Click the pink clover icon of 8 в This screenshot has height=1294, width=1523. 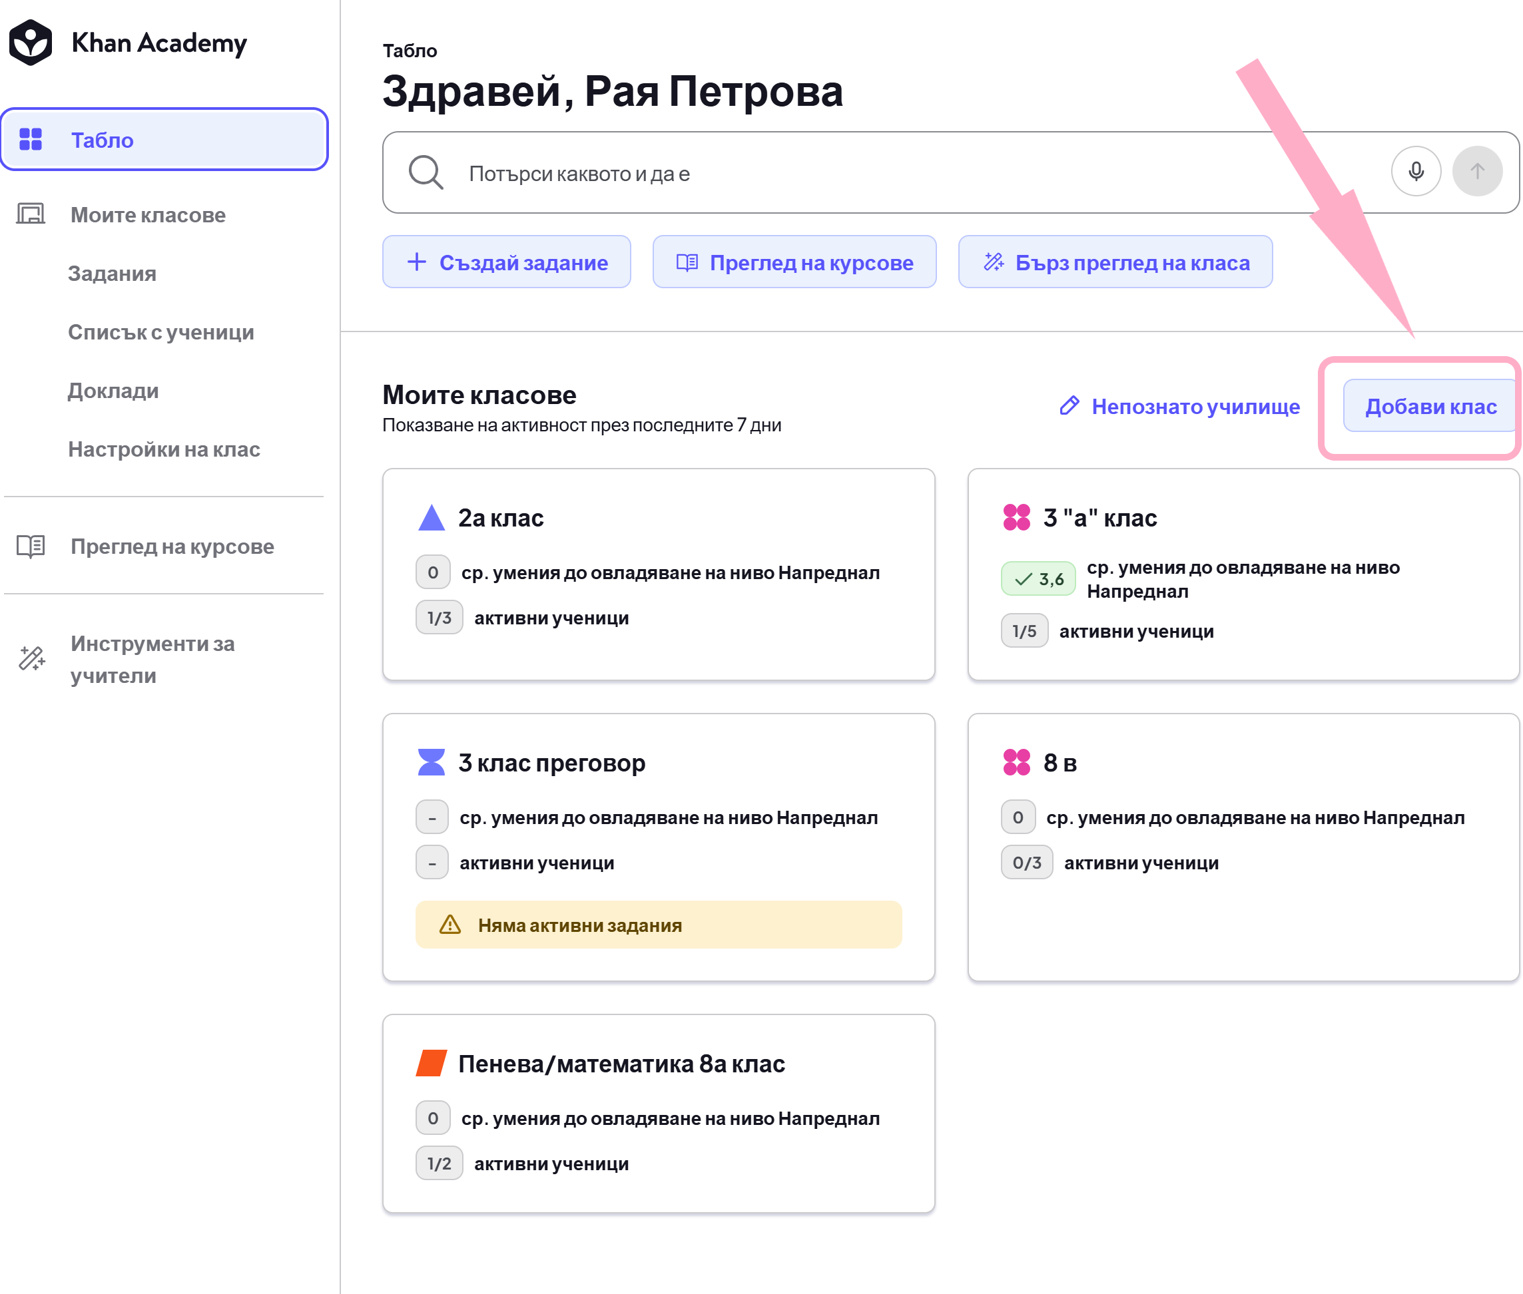(x=1017, y=762)
